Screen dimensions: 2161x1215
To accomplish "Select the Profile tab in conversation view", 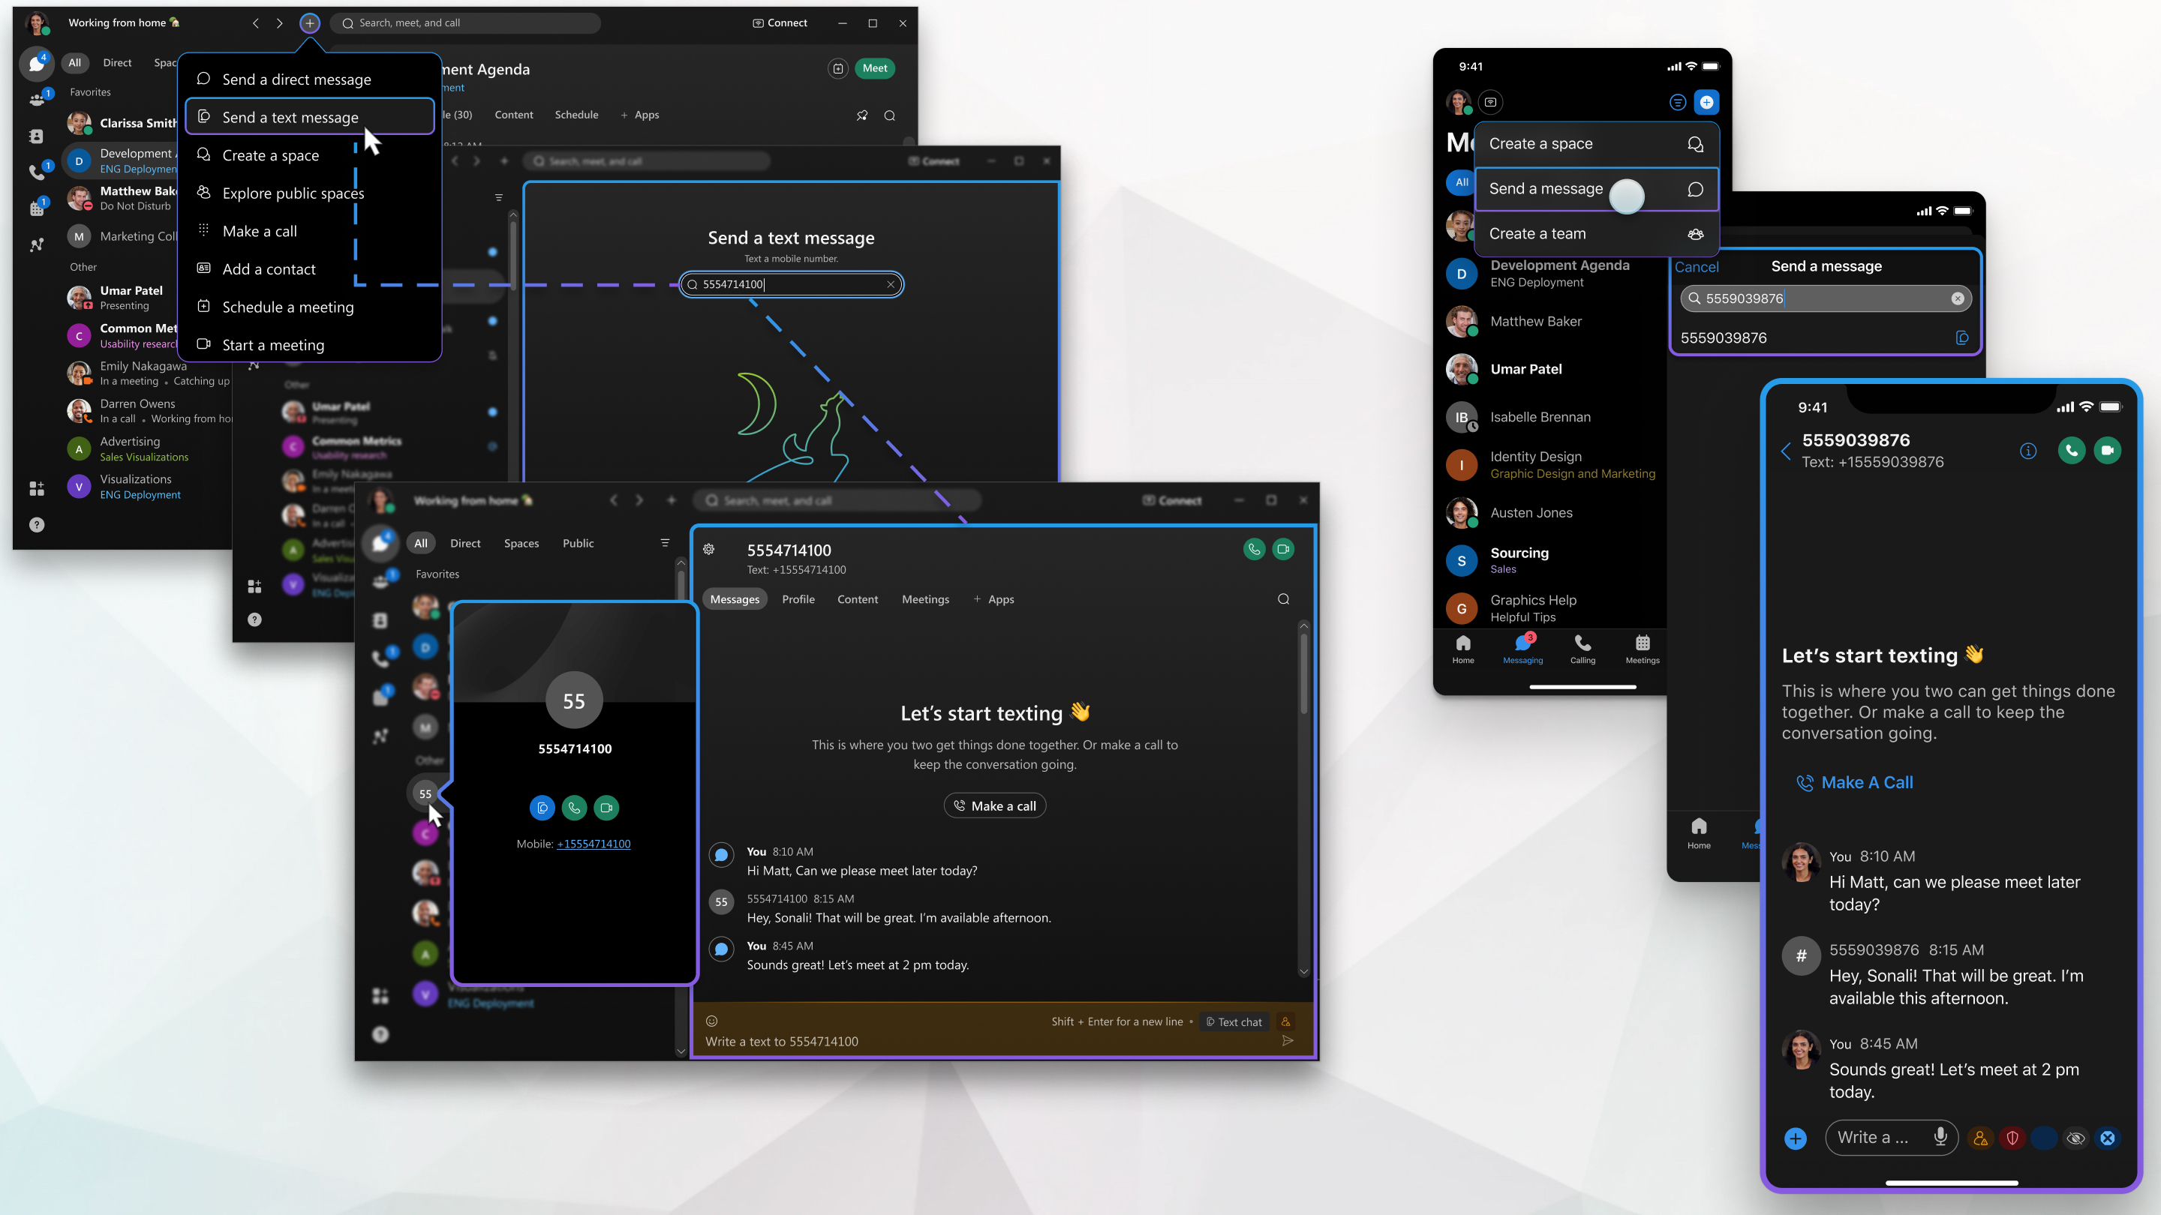I will [798, 599].
